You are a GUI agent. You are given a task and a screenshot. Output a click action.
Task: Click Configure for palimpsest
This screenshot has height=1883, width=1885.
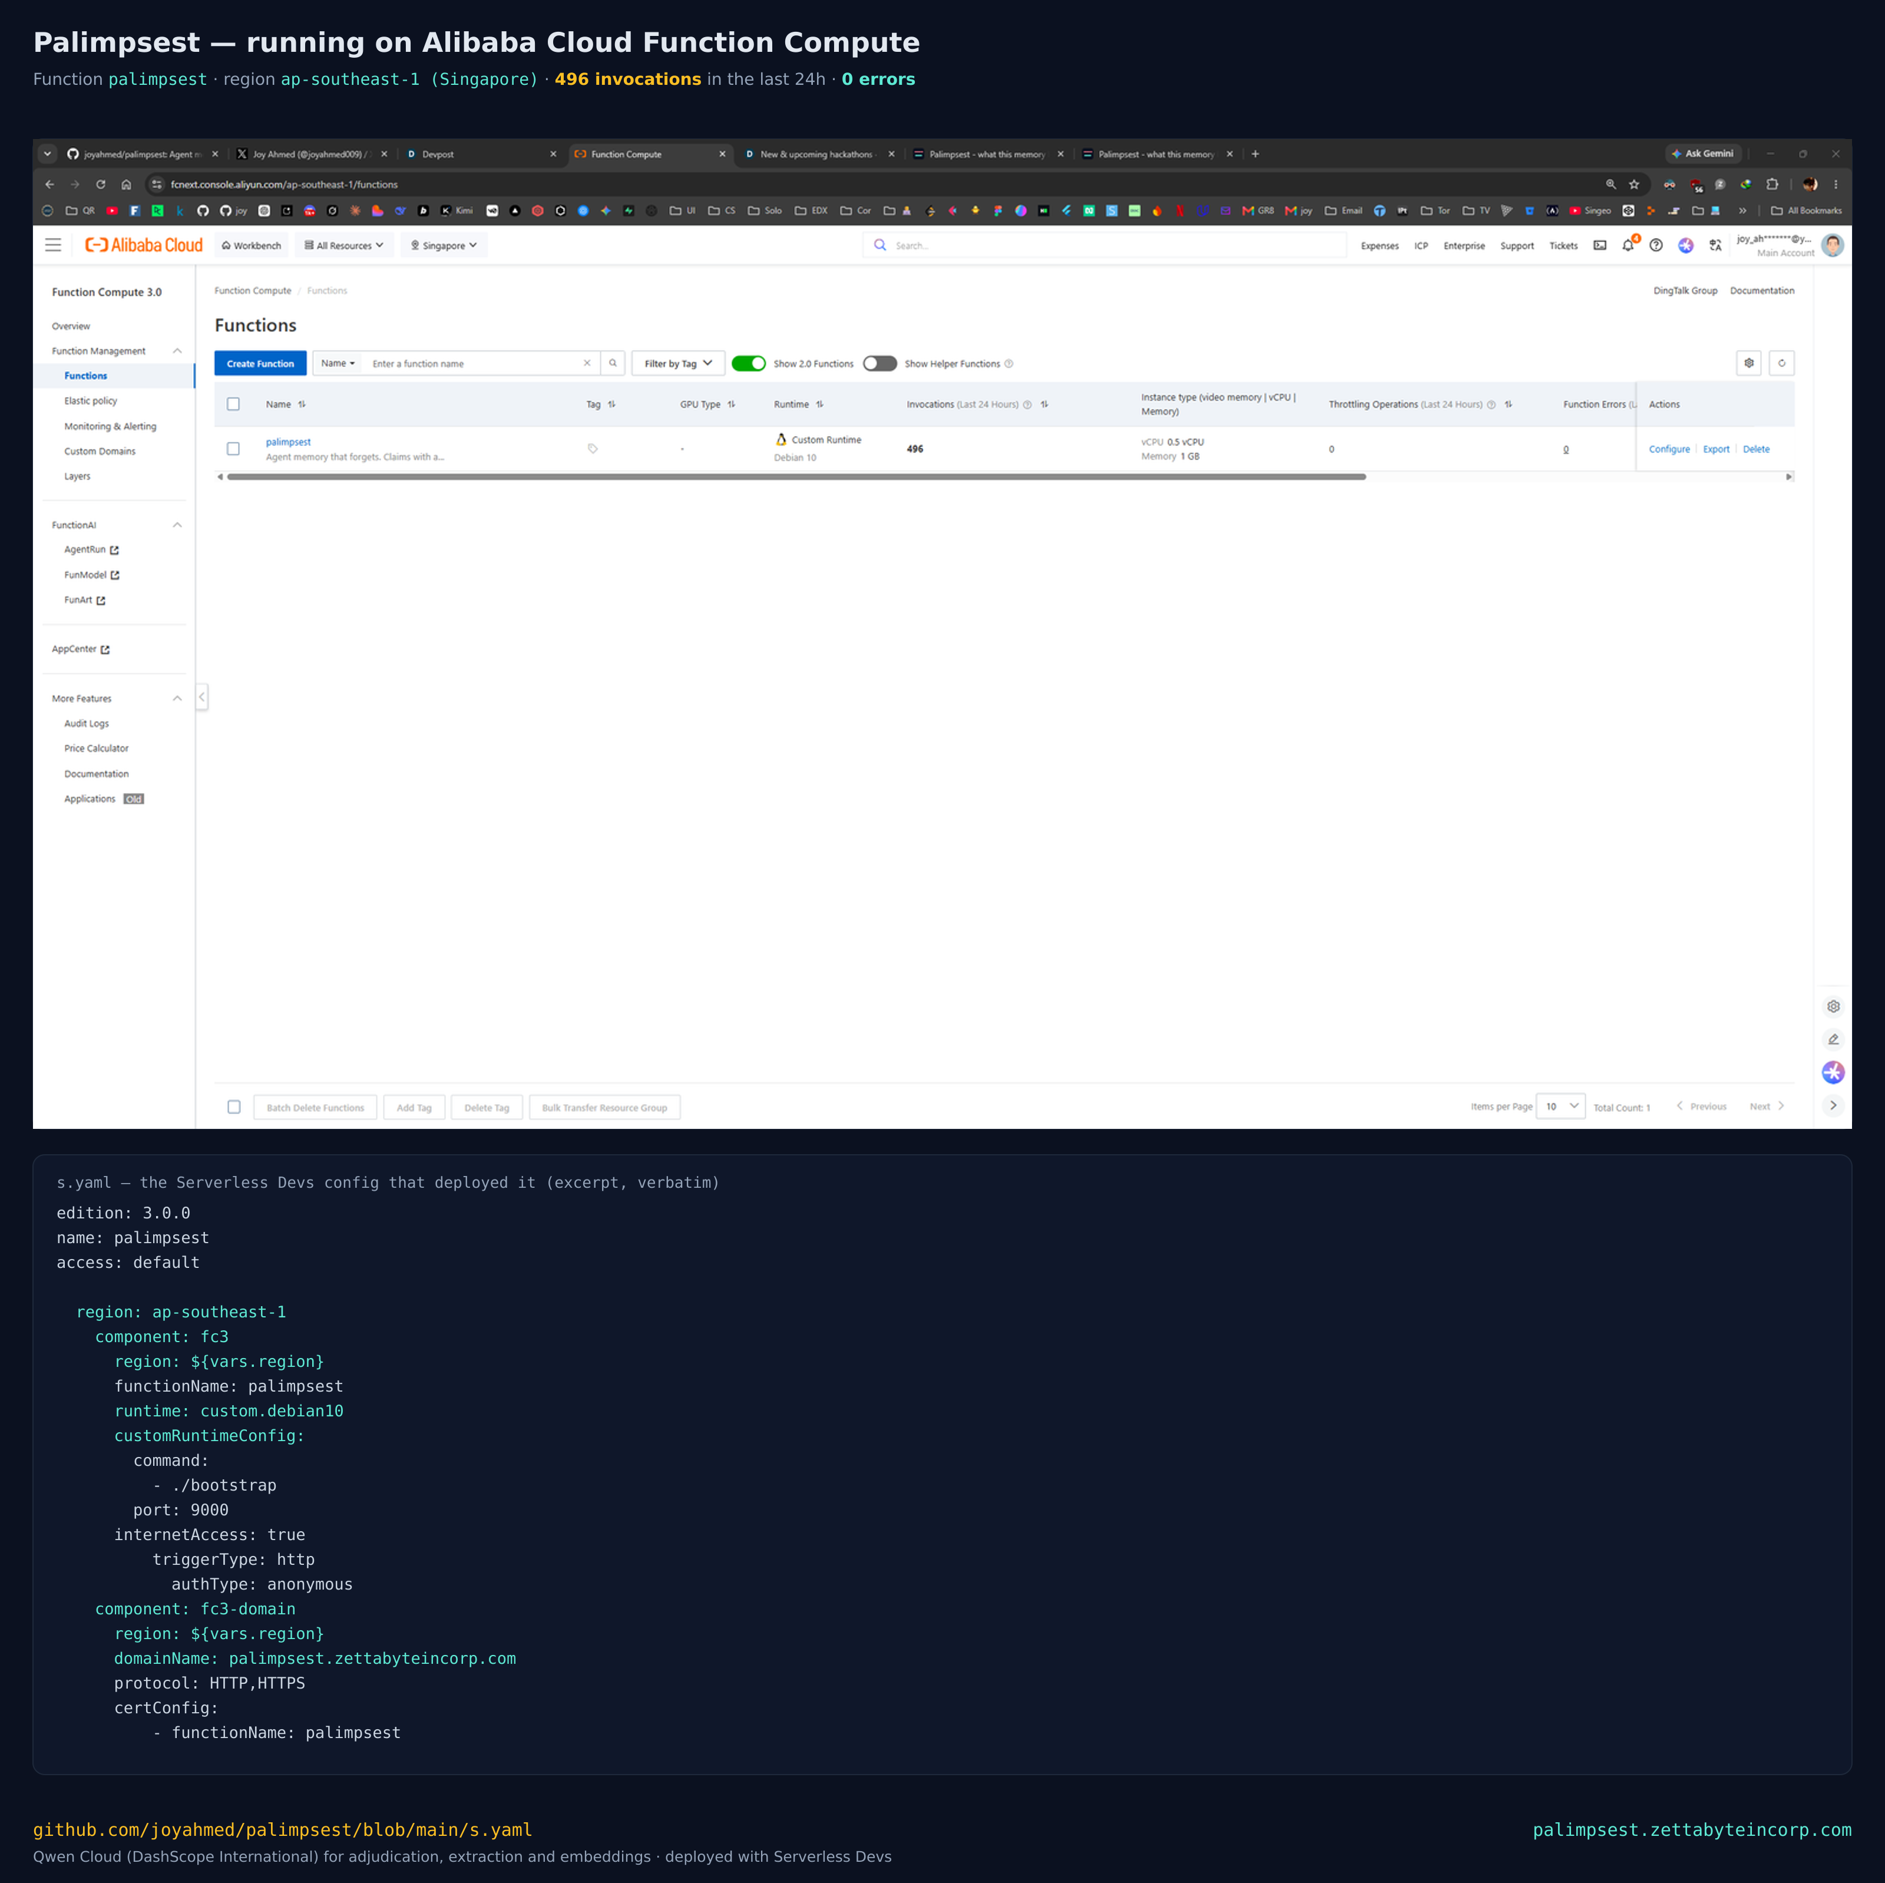pos(1669,449)
